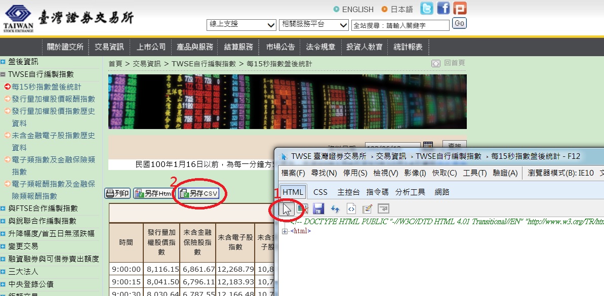The image size is (604, 296).
Task: Click the 回首頁 home icon
Action: click(436, 64)
